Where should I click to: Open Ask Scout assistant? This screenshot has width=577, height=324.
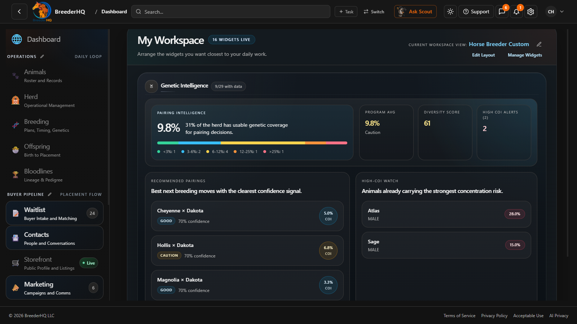[415, 12]
